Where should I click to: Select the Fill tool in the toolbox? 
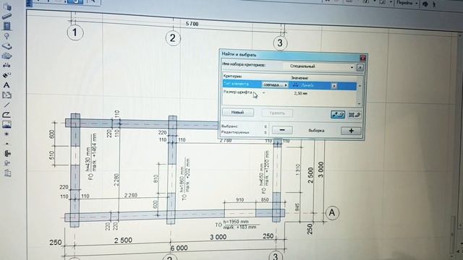(7, 95)
